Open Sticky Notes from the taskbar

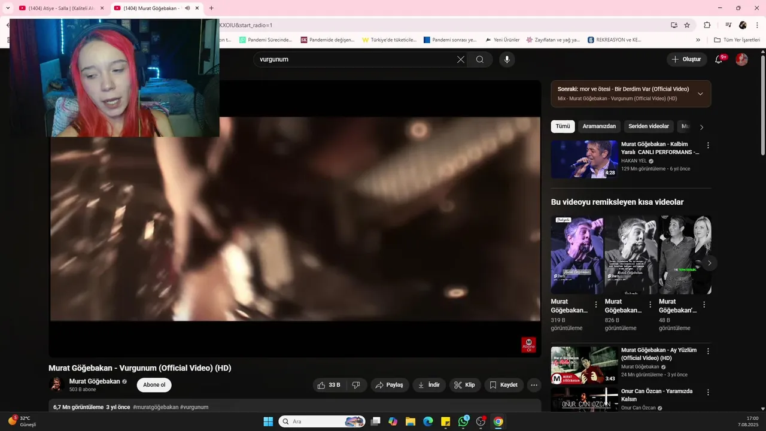445,421
